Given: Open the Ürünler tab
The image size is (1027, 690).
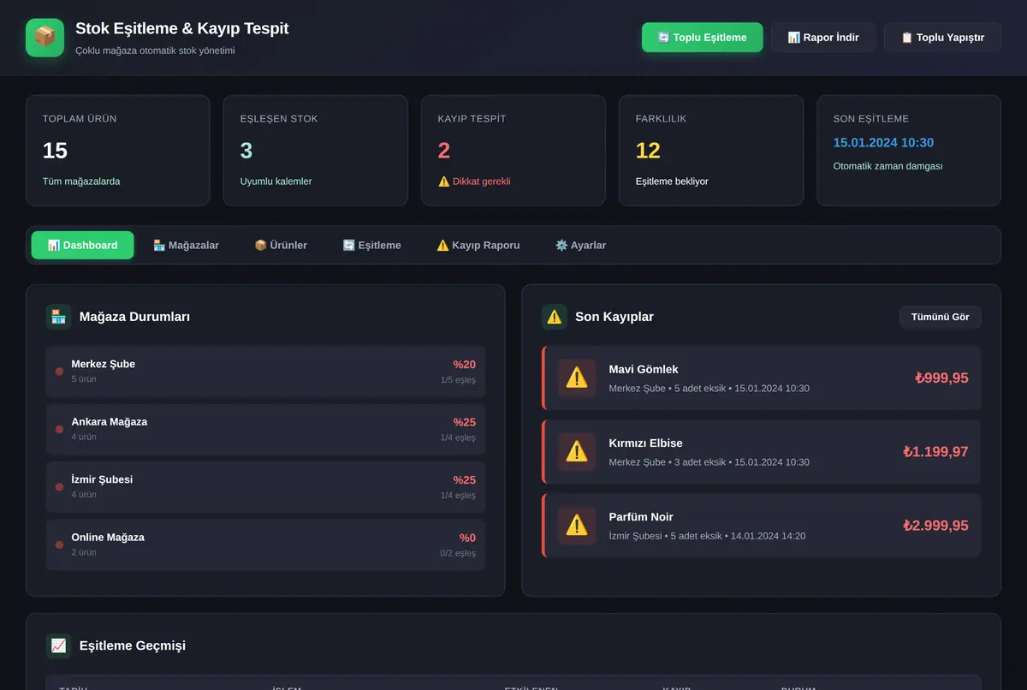Looking at the screenshot, I should coord(281,245).
